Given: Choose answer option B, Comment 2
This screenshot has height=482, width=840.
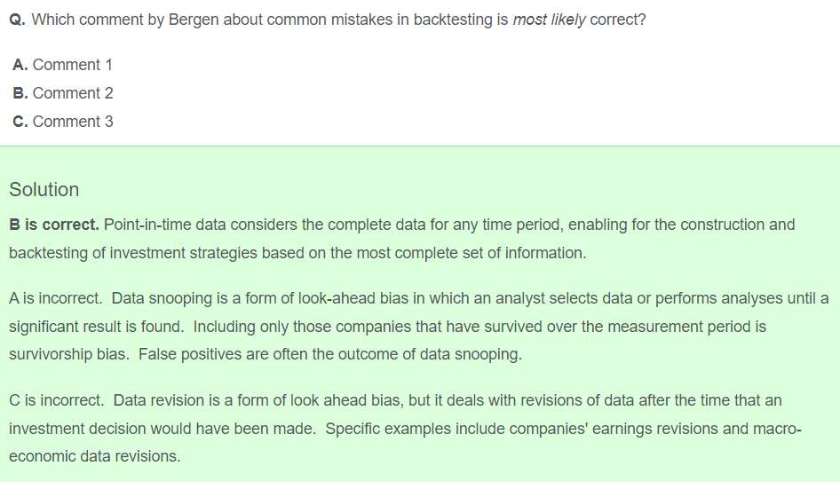Looking at the screenshot, I should point(63,93).
